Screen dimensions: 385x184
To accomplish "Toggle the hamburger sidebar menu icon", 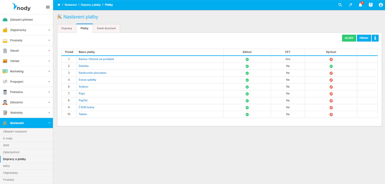I will (x=48, y=7).
